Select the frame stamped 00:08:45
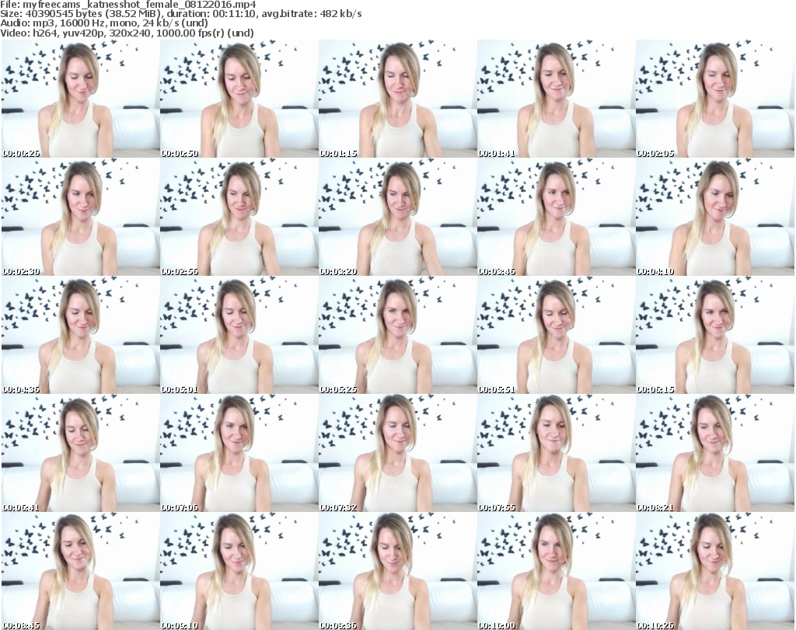 (81, 571)
